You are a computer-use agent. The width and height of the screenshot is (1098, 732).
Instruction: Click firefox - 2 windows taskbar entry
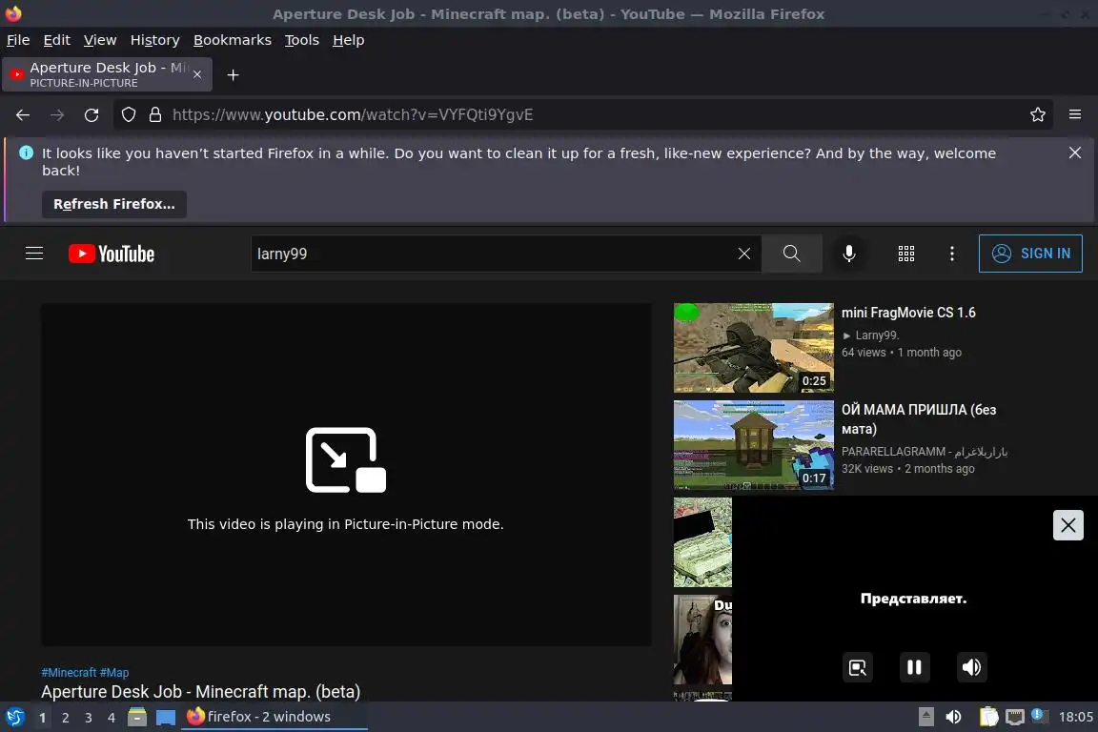pyautogui.click(x=274, y=717)
